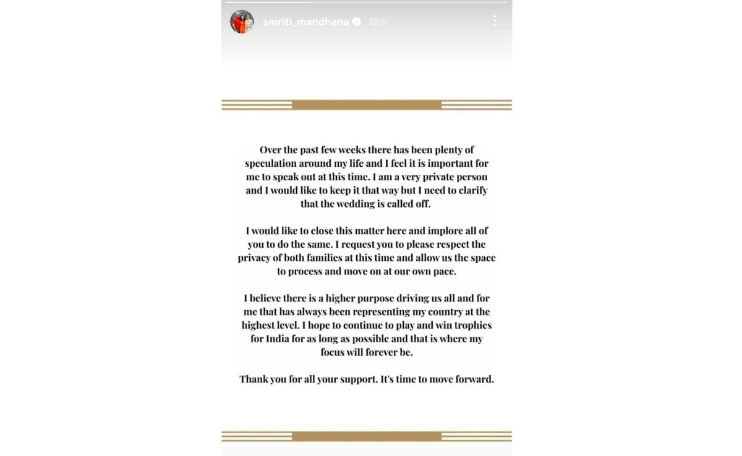Click the unfilled part of story progress bar

(408, 2)
